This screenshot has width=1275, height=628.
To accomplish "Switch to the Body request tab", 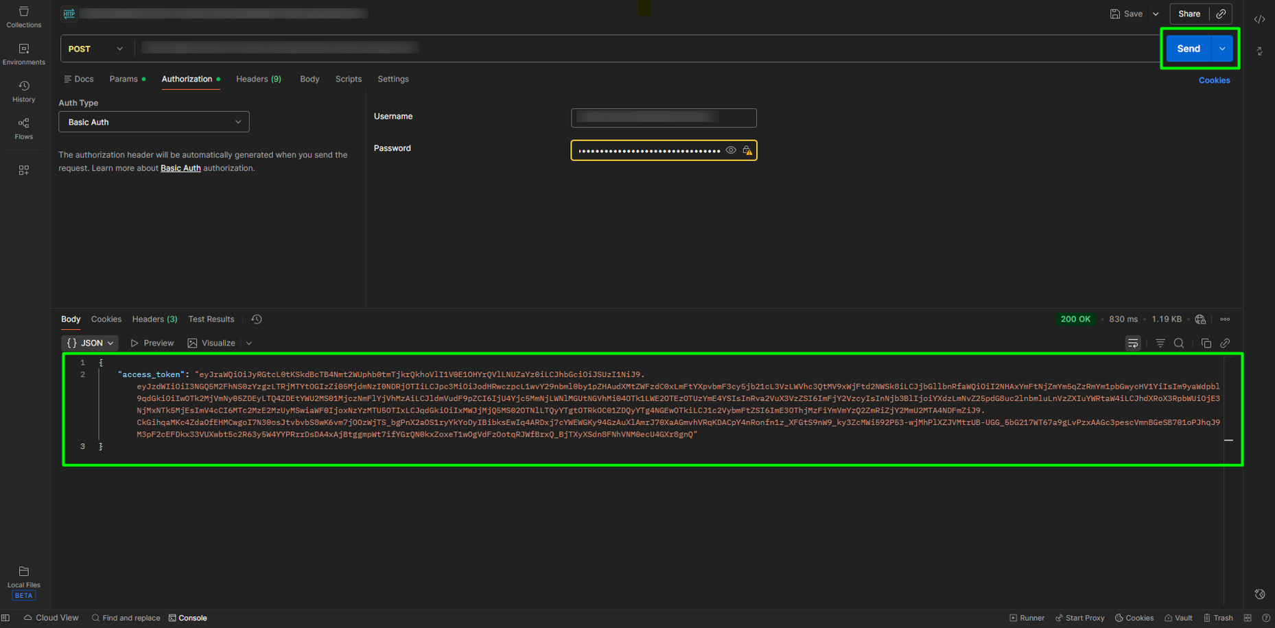I will pos(309,79).
